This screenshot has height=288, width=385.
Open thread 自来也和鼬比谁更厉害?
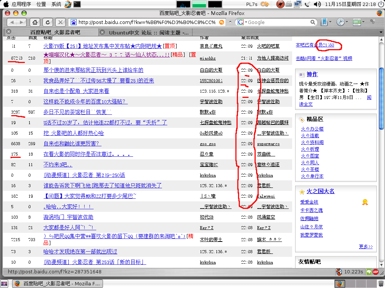(72, 144)
